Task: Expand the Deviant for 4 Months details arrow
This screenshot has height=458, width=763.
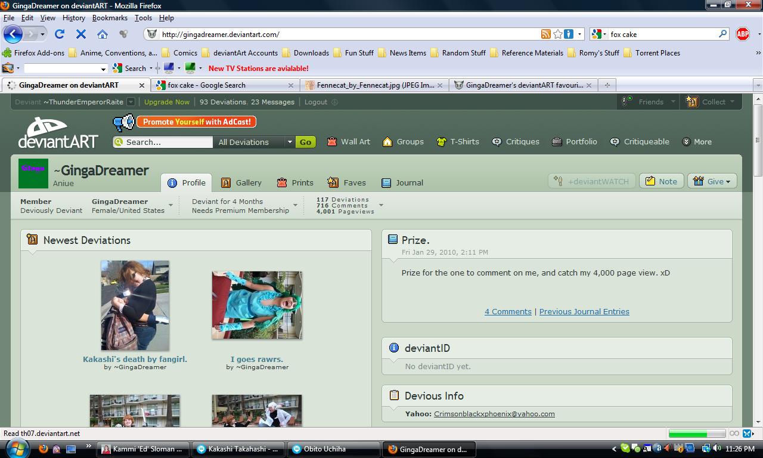Action: (296, 206)
